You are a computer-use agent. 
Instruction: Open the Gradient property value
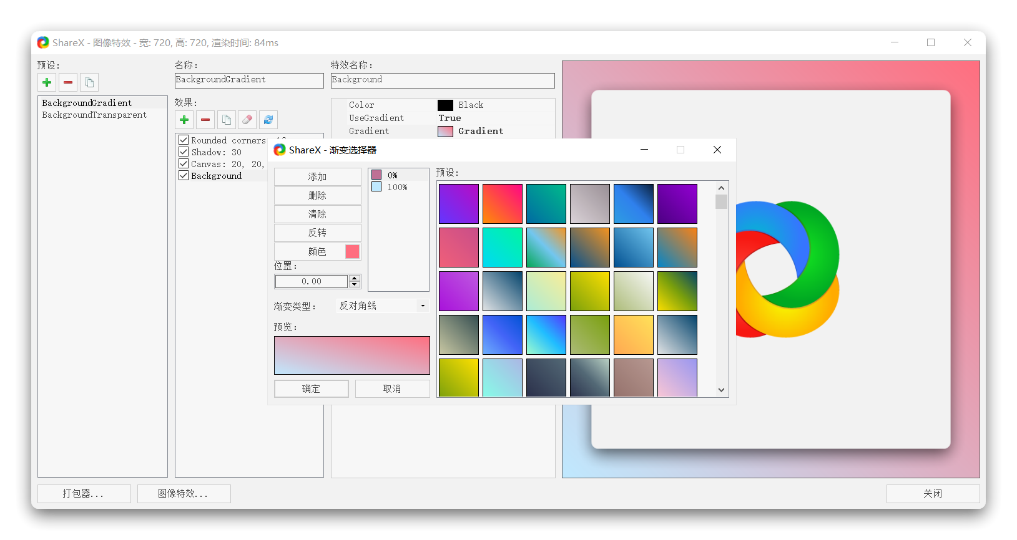[x=481, y=131]
